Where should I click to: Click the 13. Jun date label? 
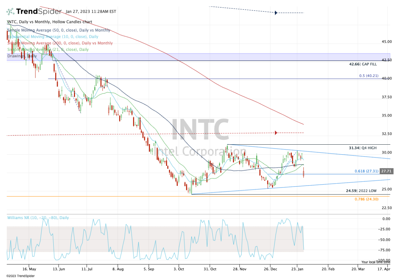click(58, 269)
